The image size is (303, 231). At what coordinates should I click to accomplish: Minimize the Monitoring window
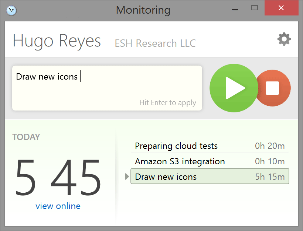tap(235, 10)
